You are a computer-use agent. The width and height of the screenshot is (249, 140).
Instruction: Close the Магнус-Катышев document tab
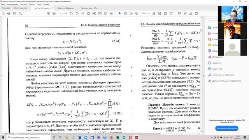pyautogui.click(x=53, y=8)
